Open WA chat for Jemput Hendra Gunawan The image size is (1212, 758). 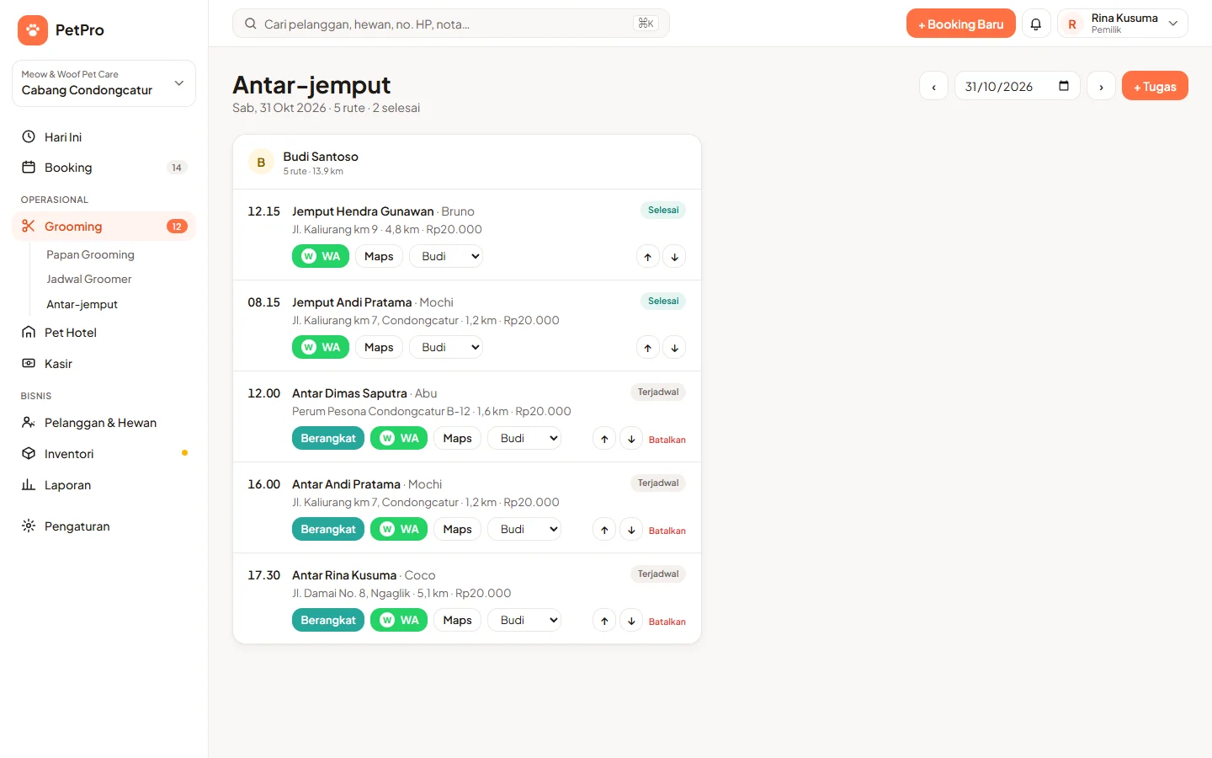[x=321, y=256]
